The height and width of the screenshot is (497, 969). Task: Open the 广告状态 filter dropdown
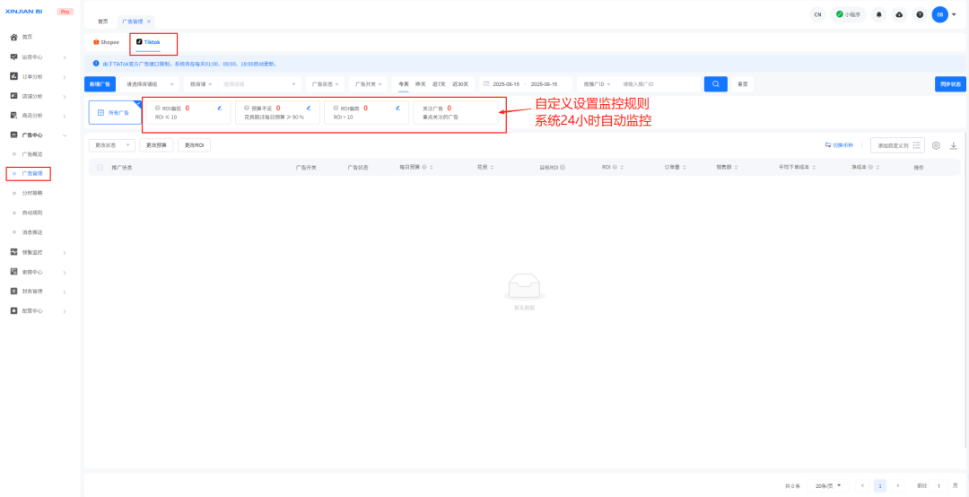pyautogui.click(x=325, y=84)
